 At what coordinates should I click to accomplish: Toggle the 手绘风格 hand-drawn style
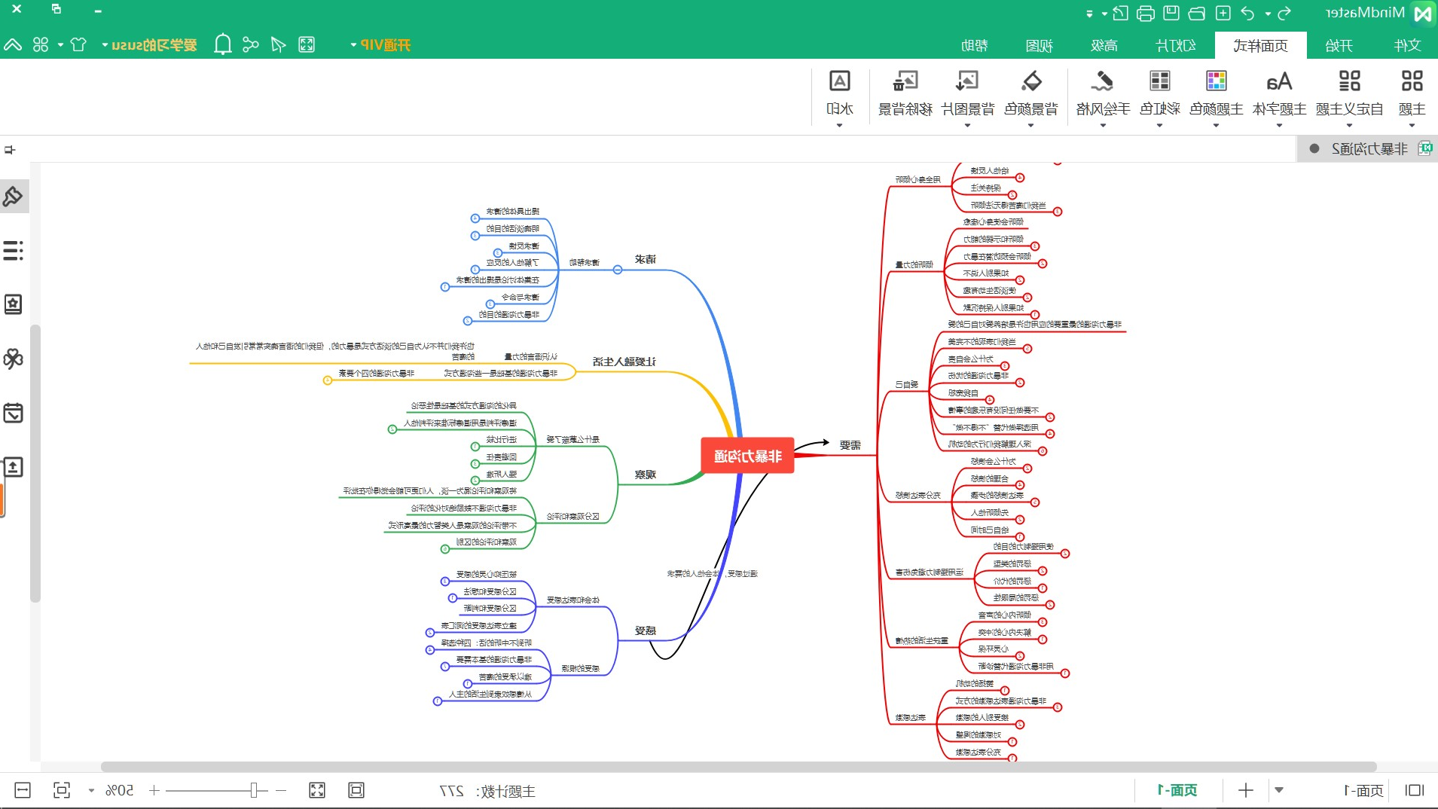(1103, 97)
